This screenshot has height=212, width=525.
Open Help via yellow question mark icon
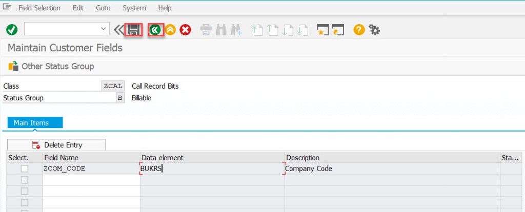point(359,30)
